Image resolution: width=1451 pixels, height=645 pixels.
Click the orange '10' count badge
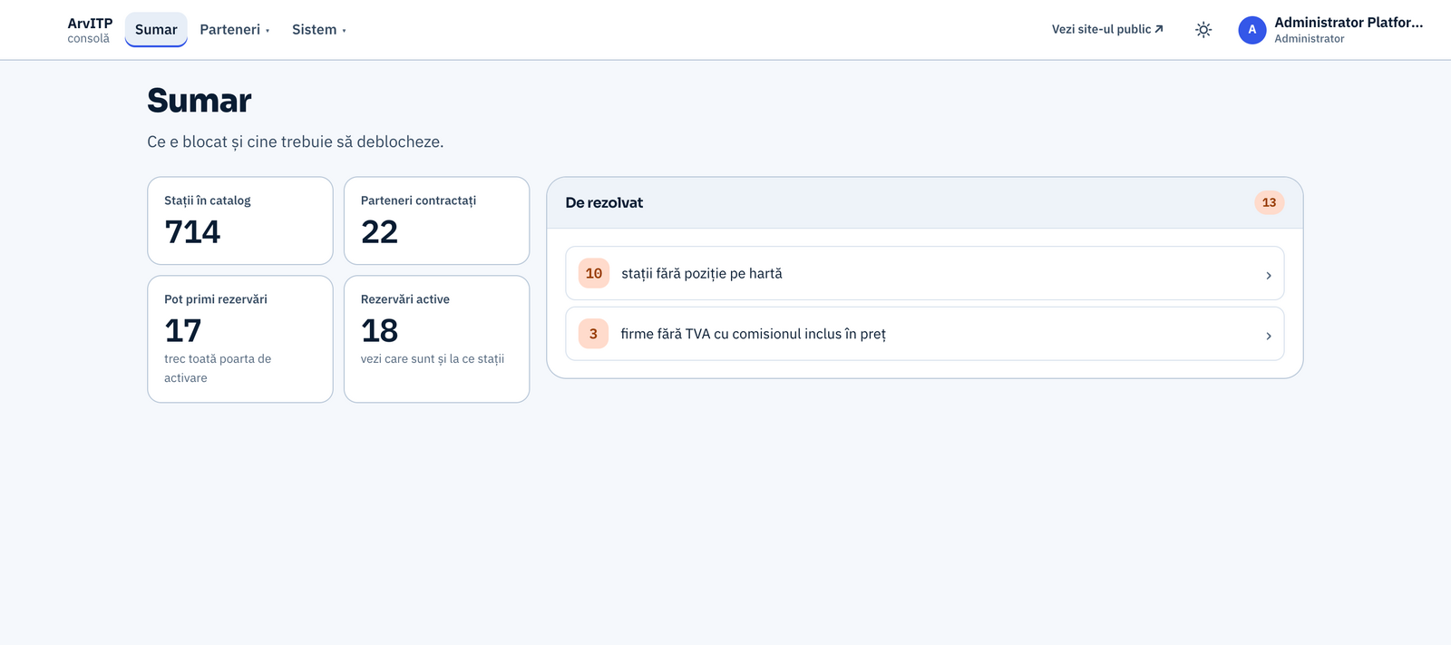coord(594,273)
